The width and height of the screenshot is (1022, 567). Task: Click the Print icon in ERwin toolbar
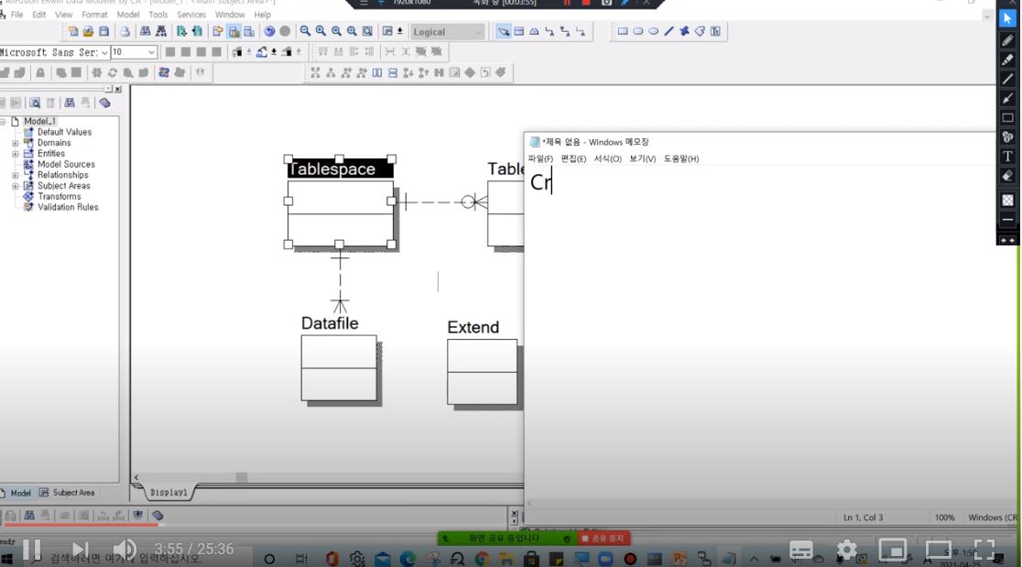pos(125,31)
